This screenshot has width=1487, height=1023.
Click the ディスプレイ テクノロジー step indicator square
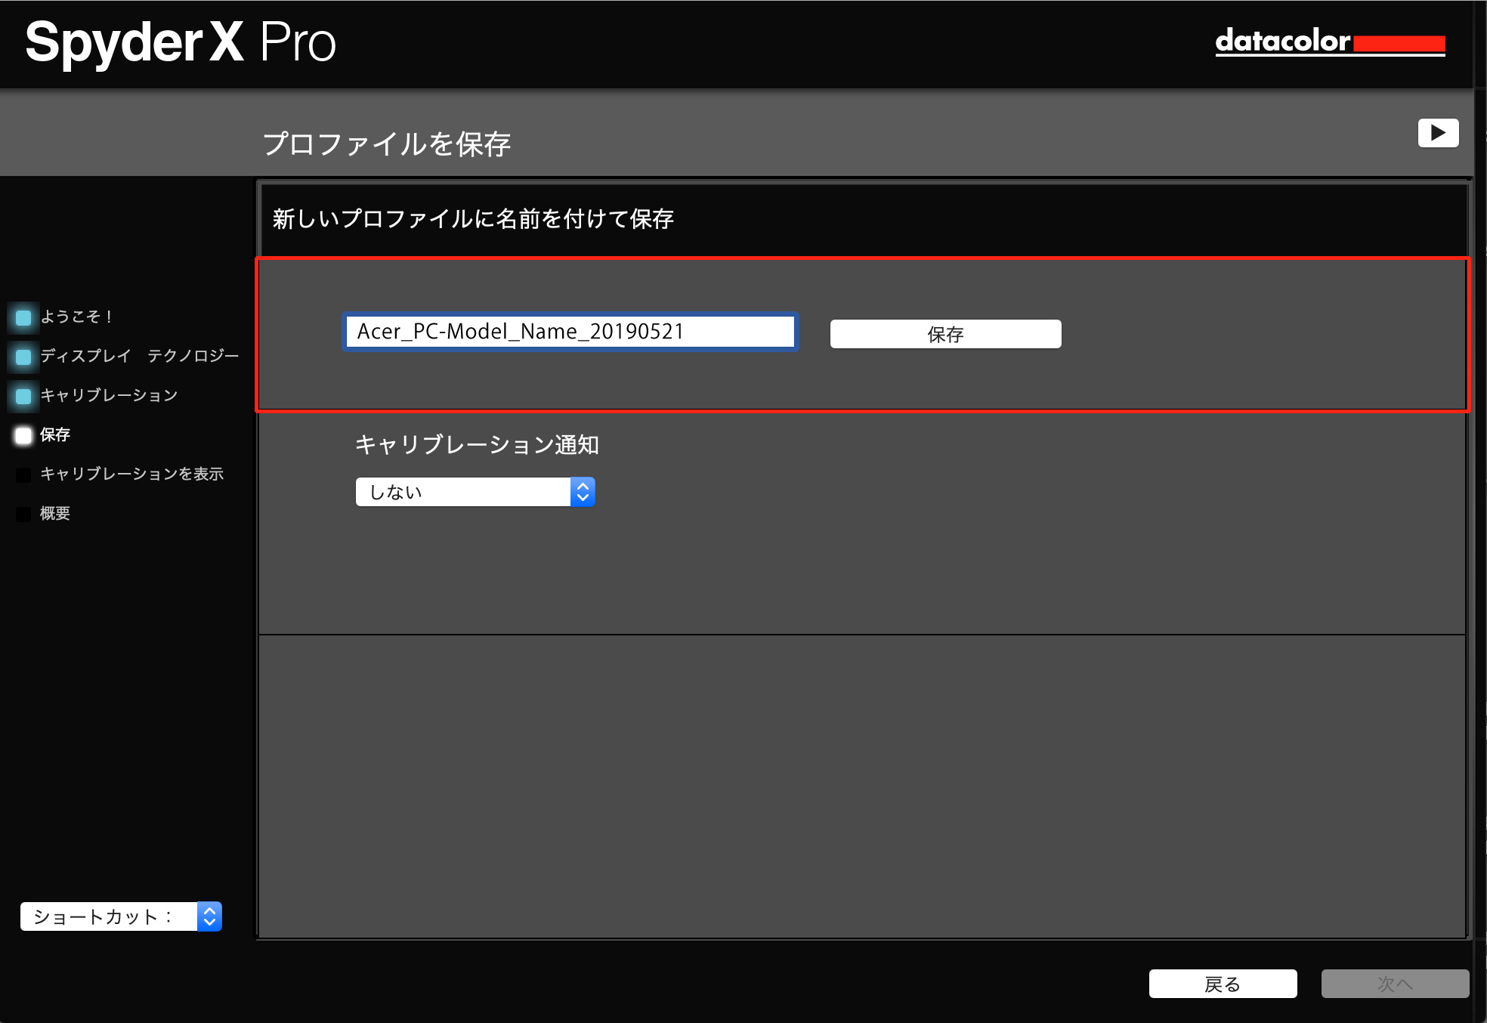tap(23, 357)
